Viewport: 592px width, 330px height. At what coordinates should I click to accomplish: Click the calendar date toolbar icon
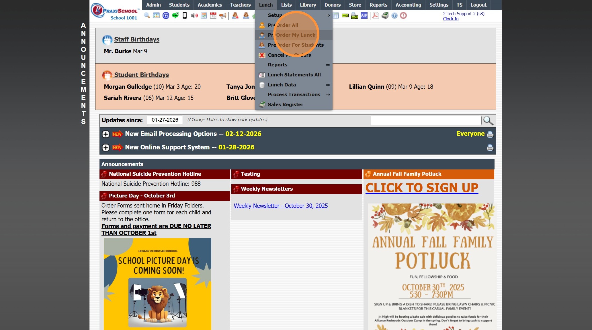click(x=213, y=15)
